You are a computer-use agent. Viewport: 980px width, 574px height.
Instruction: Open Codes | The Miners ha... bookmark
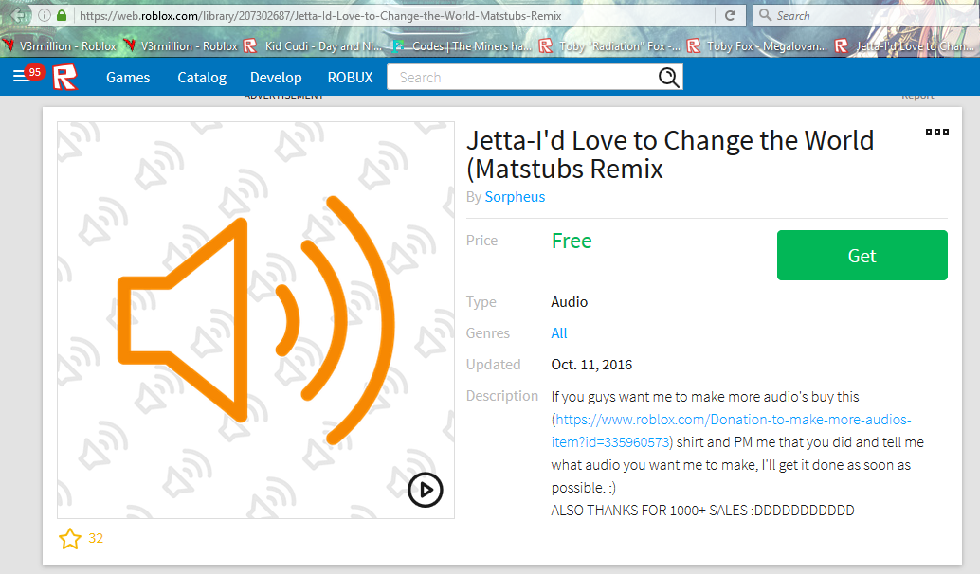pyautogui.click(x=463, y=46)
